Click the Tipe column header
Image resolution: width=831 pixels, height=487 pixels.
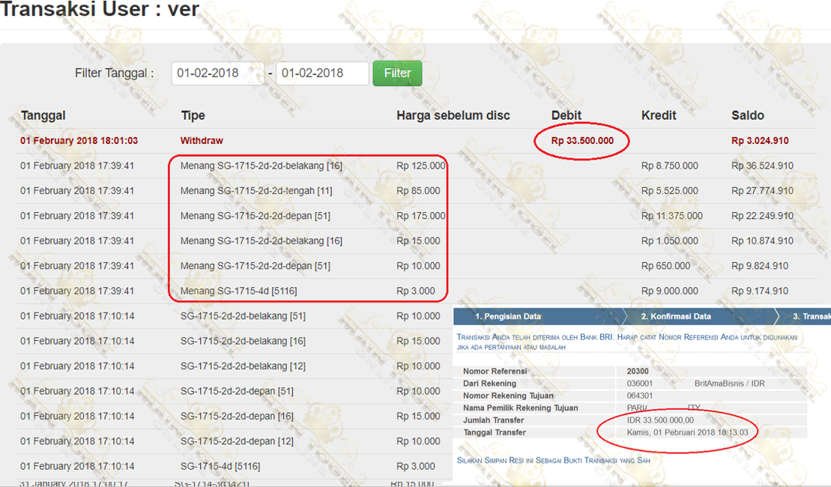[x=193, y=115]
